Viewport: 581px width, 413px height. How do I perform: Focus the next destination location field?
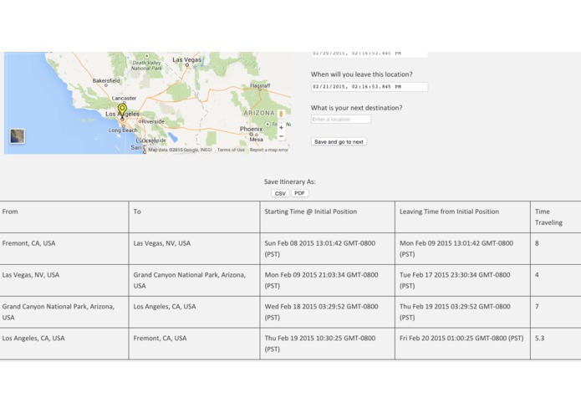click(x=341, y=120)
